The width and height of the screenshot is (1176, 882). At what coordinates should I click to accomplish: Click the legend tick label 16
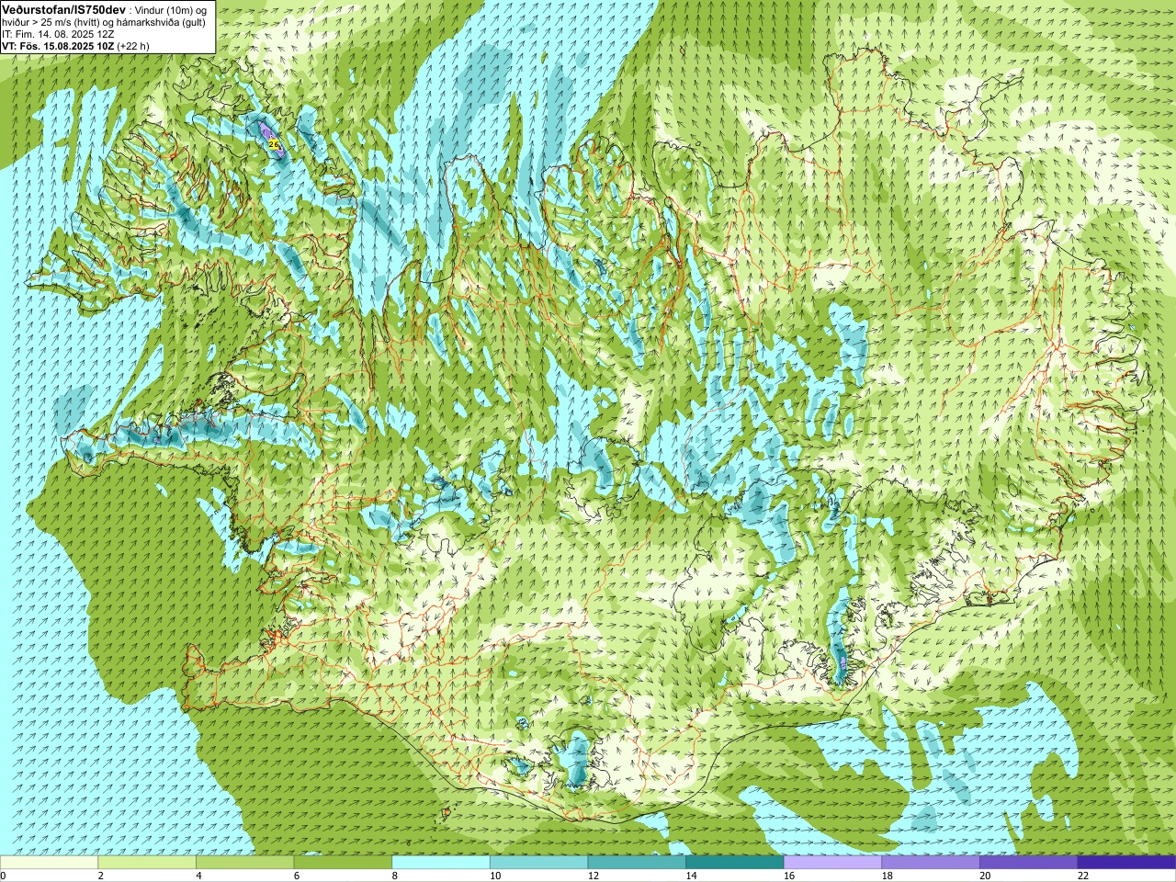tap(789, 876)
